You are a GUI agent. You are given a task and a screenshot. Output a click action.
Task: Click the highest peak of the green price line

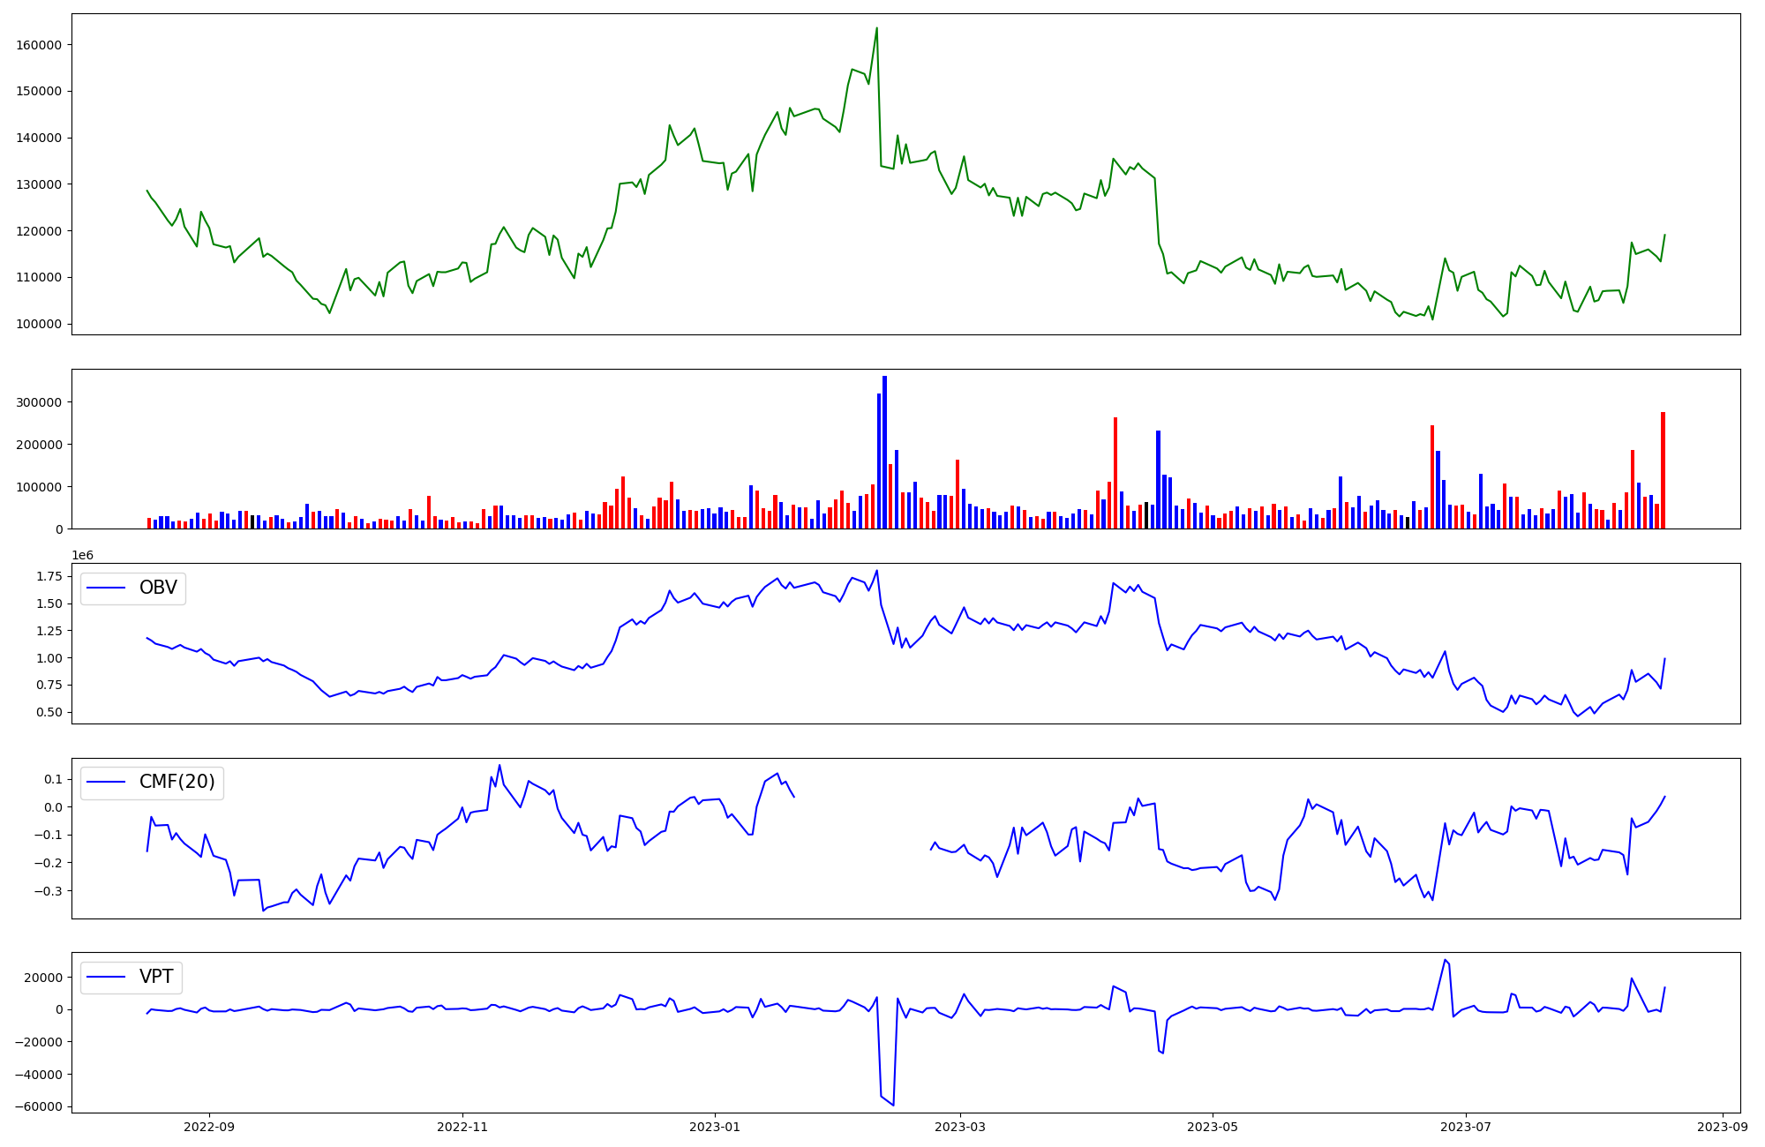[x=876, y=28]
